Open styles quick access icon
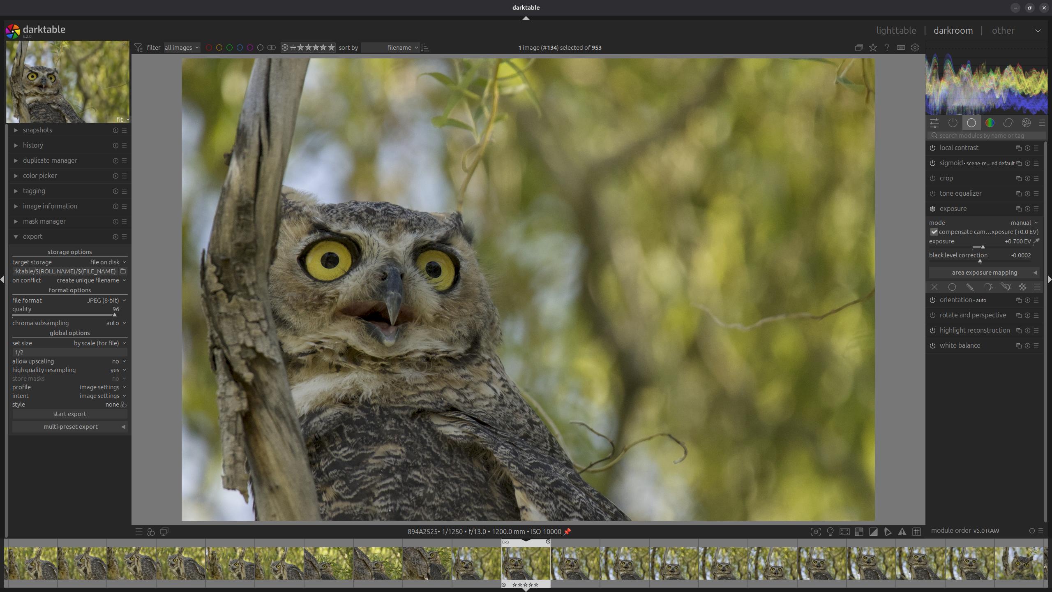 151,532
